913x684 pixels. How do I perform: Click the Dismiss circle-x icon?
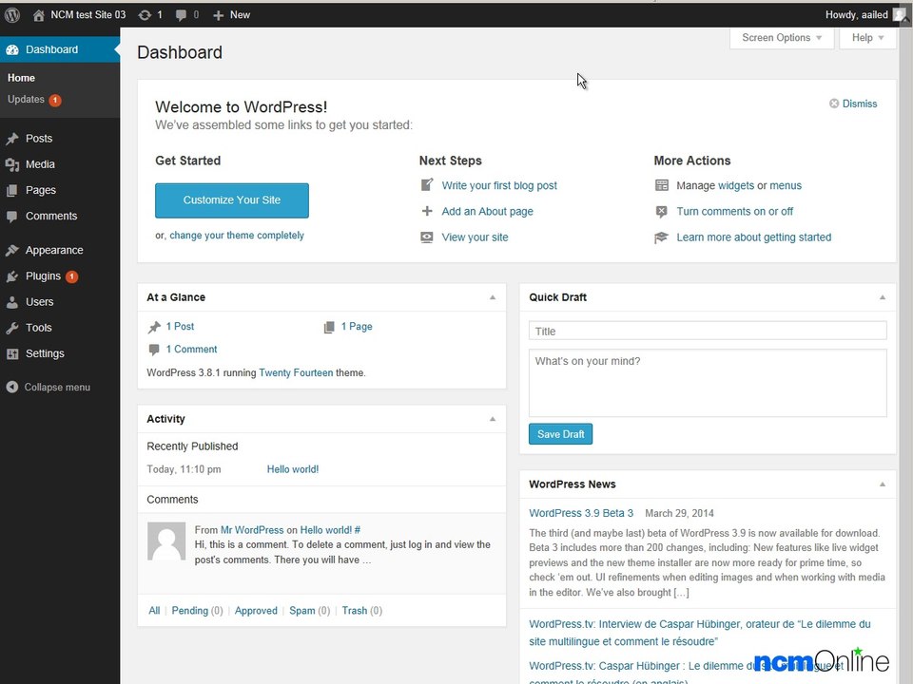pyautogui.click(x=834, y=104)
